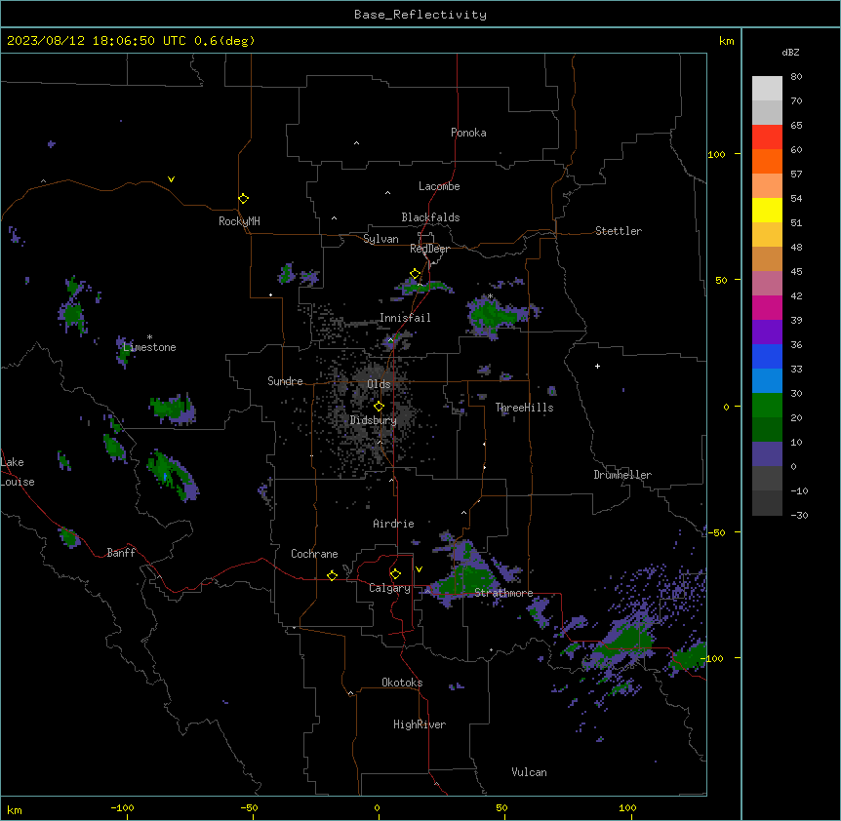Pick the magenta swatch in dBZ legend

(767, 307)
